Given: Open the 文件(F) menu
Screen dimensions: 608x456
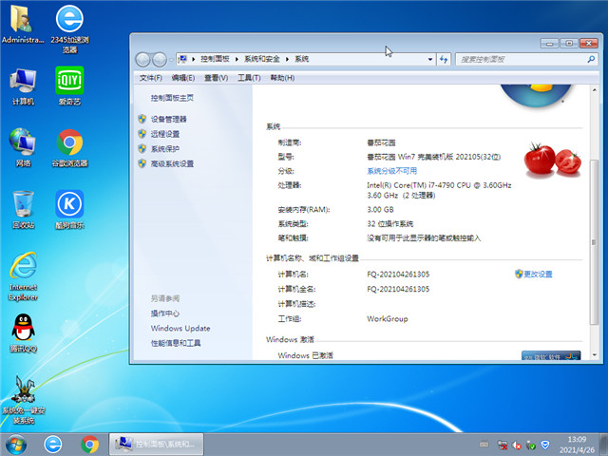Looking at the screenshot, I should tap(150, 78).
